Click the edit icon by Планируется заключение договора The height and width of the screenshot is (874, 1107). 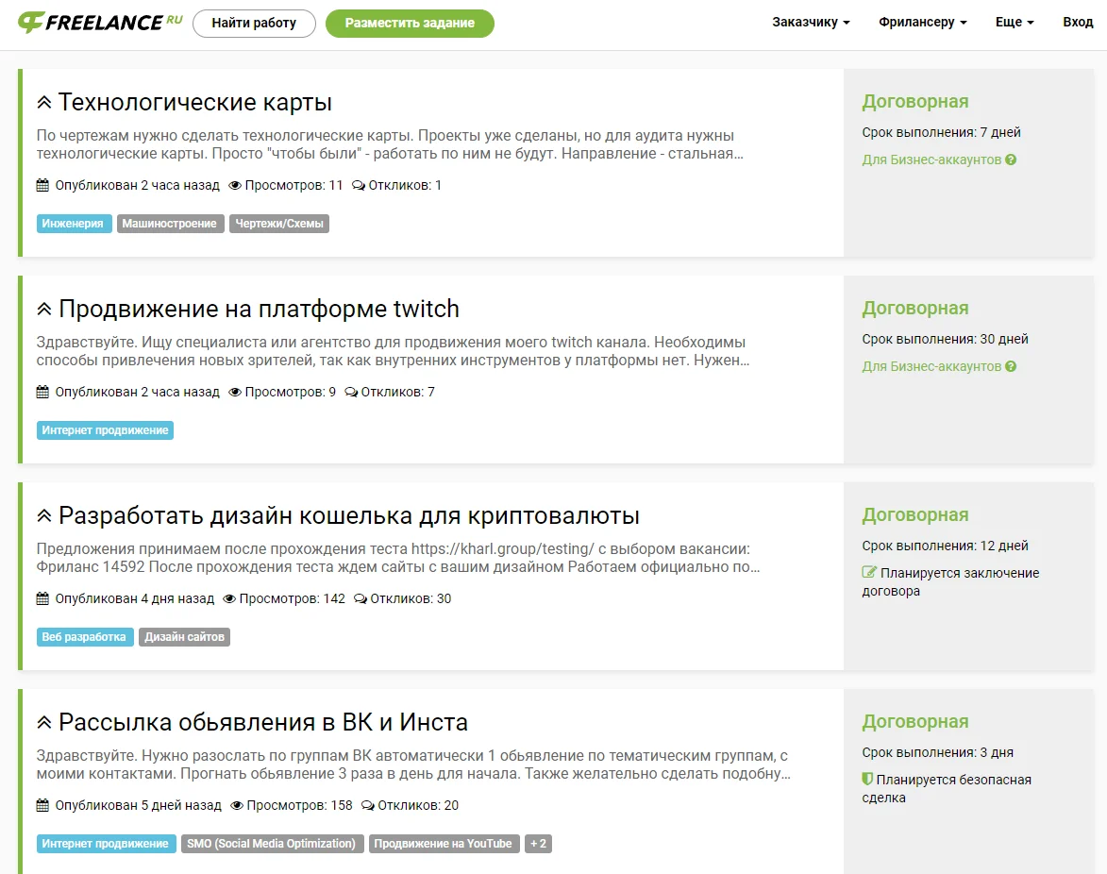click(869, 573)
